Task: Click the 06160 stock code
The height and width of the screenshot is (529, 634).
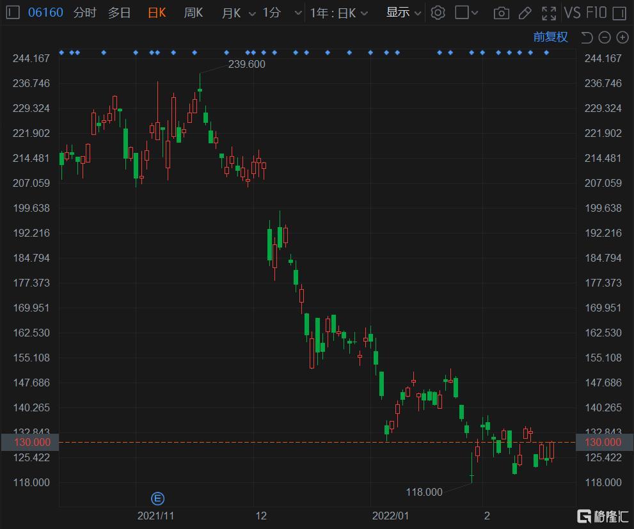Action: [45, 13]
